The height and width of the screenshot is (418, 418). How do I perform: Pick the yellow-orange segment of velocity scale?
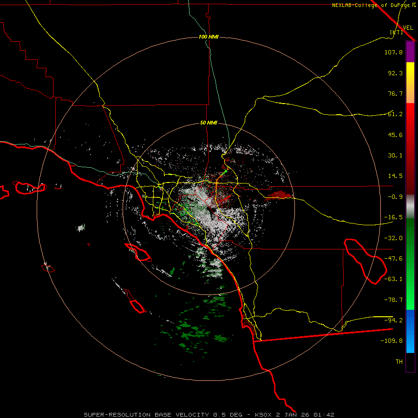[x=410, y=83]
